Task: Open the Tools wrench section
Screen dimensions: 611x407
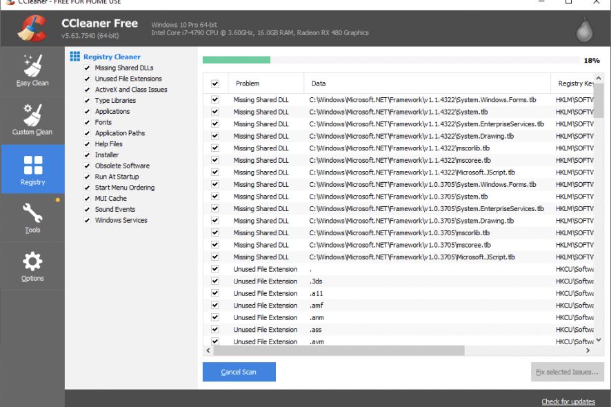Action: point(32,217)
